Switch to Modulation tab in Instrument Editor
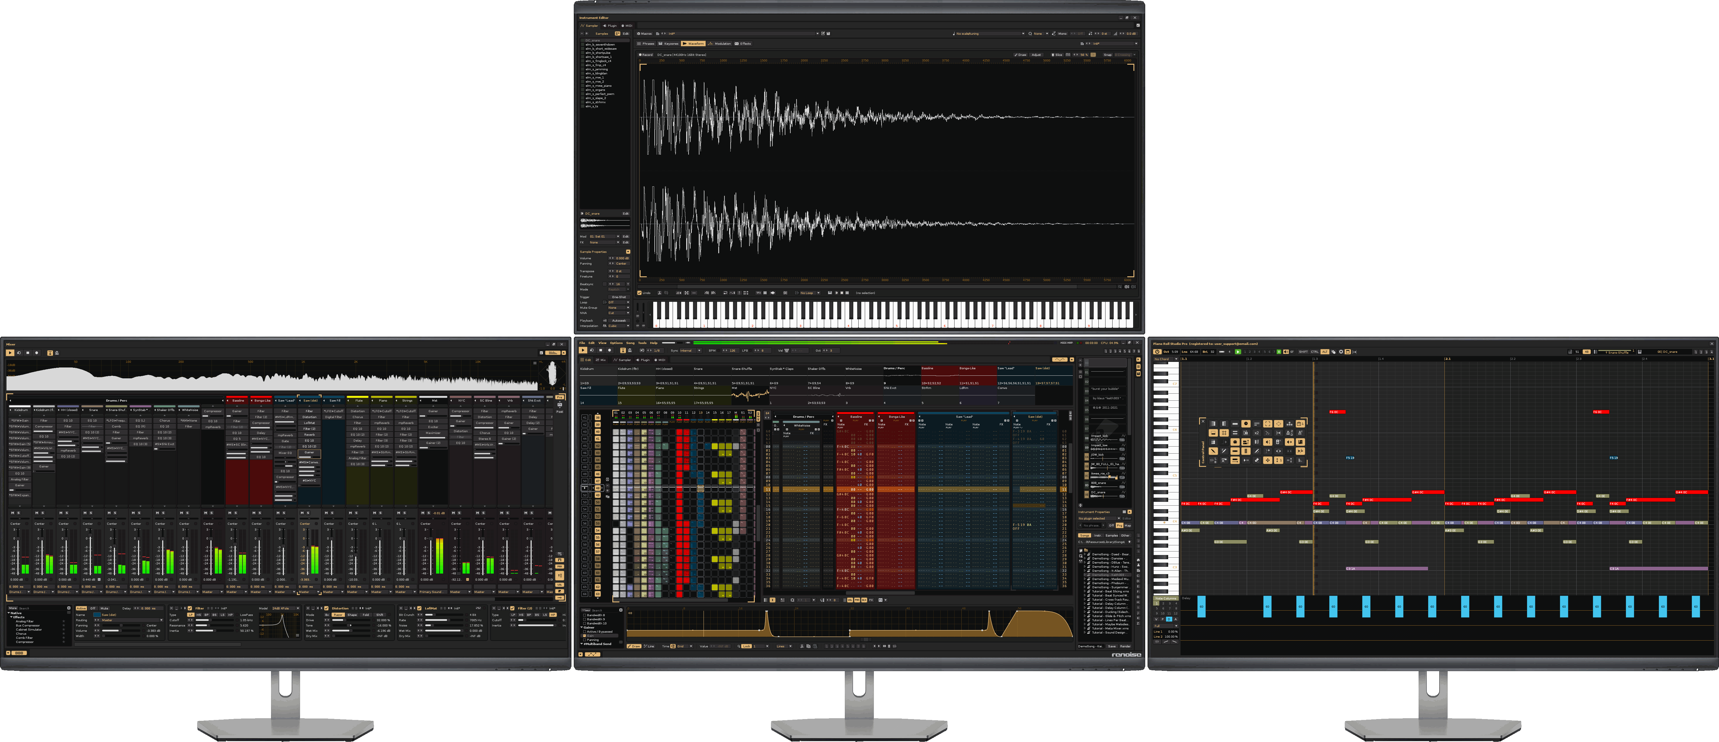Viewport: 1719px width, 742px height. 719,43
